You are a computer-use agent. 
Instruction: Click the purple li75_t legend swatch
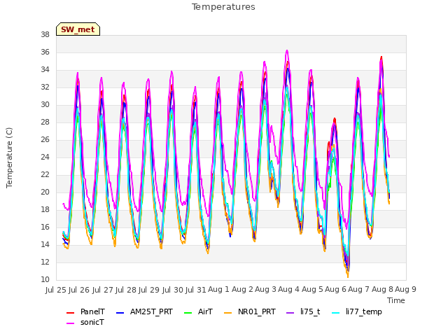pyautogui.click(x=290, y=313)
